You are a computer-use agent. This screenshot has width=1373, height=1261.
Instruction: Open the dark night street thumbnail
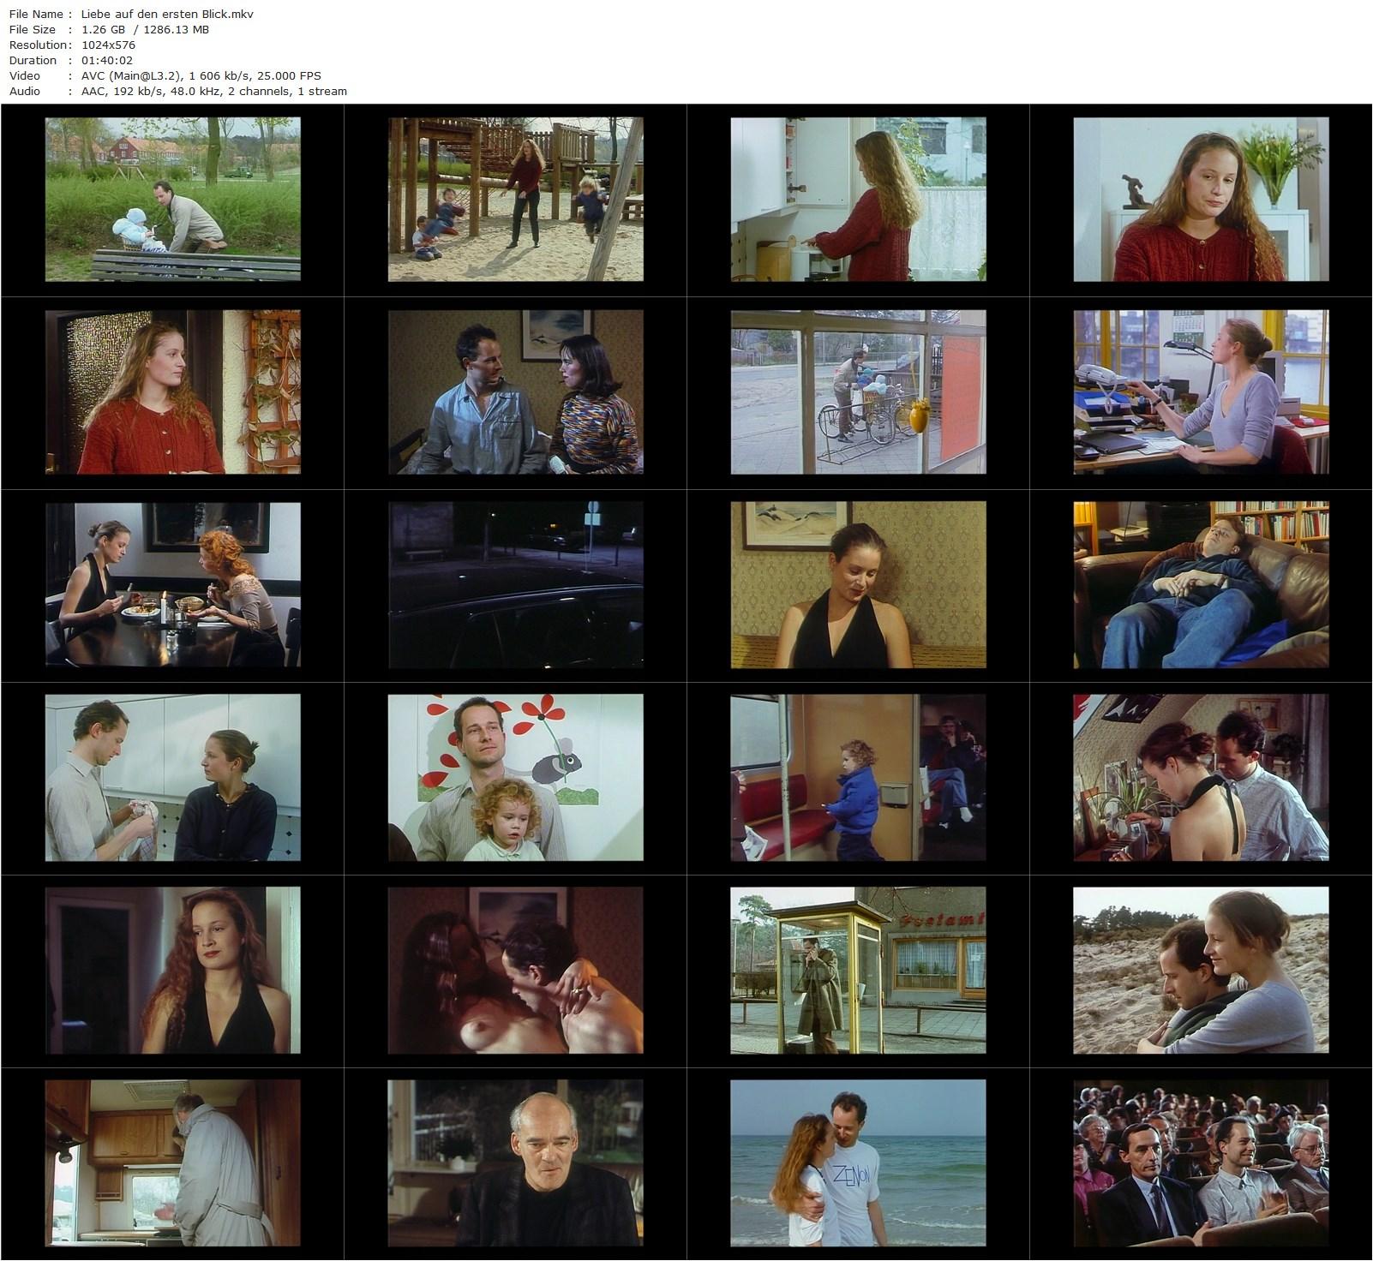pyautogui.click(x=515, y=585)
